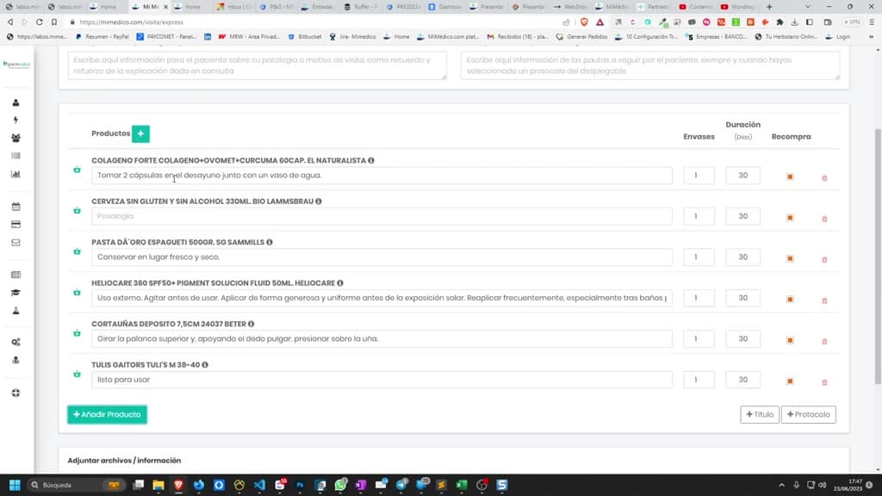Viewport: 882px width, 496px height.
Task: Open the Windows Start menu
Action: coord(16,485)
